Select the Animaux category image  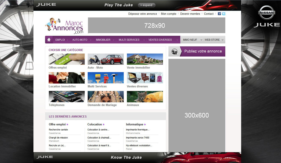(x=145, y=96)
